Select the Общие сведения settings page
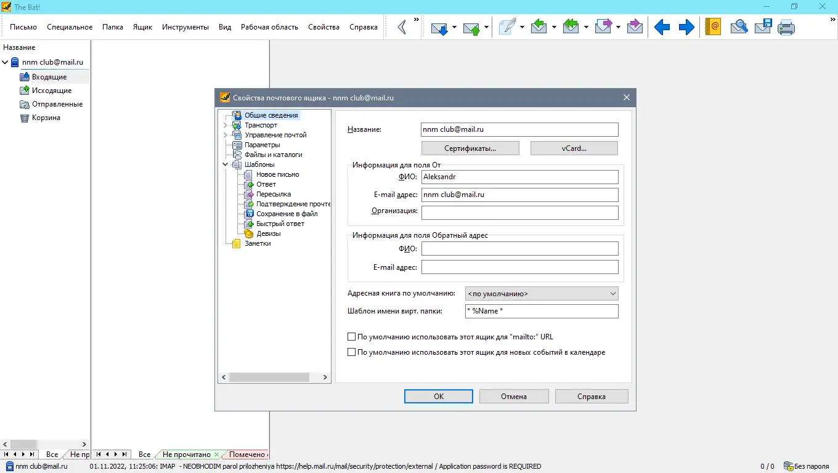 271,115
